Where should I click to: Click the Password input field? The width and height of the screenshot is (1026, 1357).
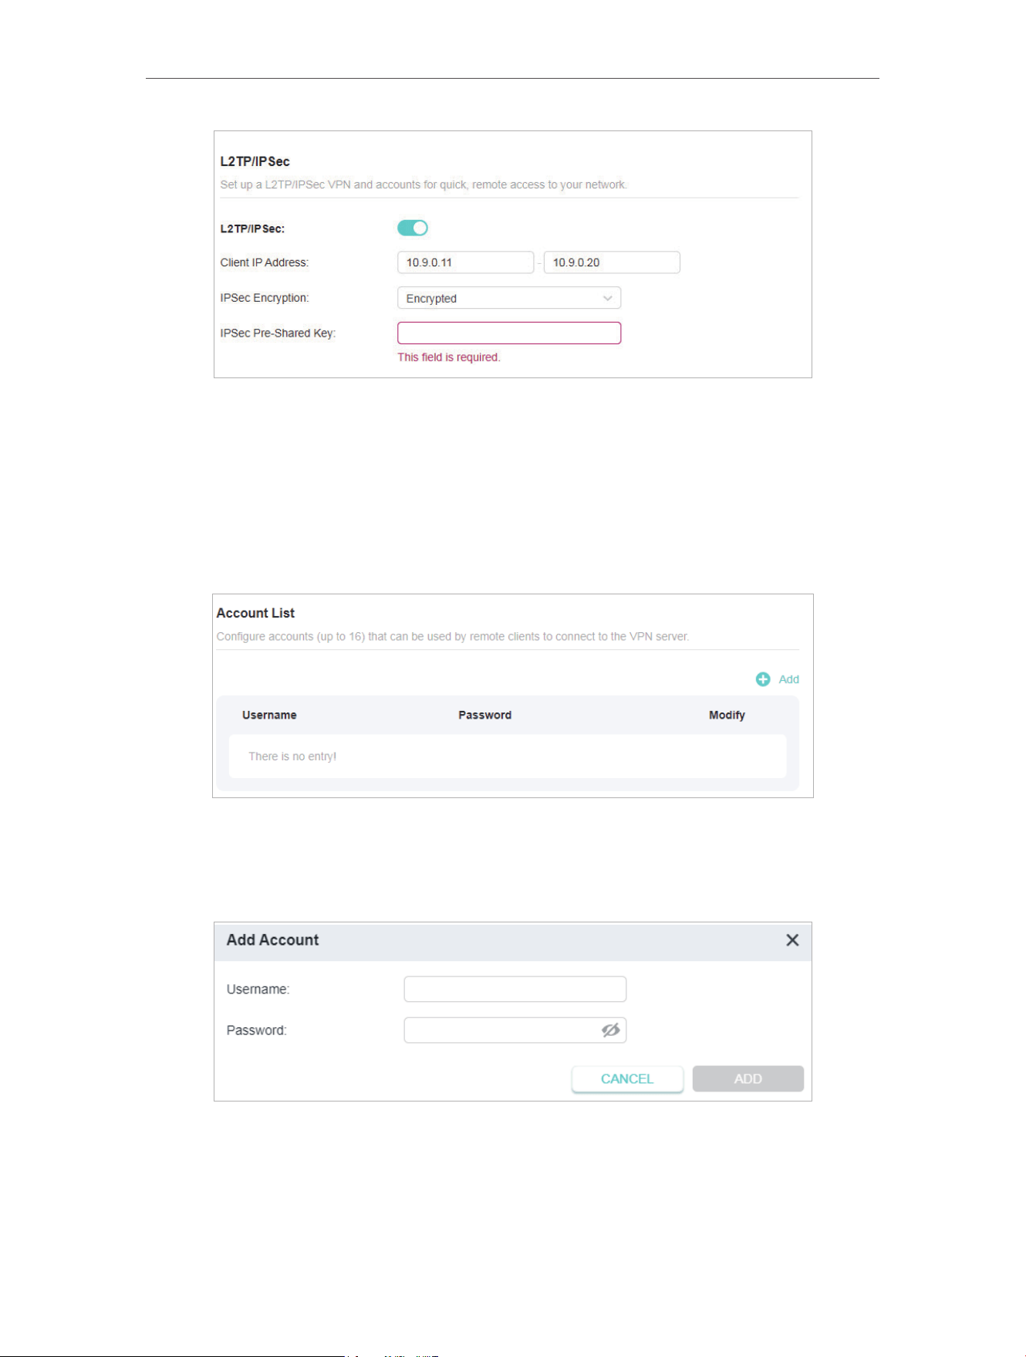point(515,1030)
